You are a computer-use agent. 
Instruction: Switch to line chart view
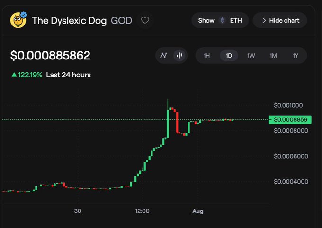click(x=164, y=55)
